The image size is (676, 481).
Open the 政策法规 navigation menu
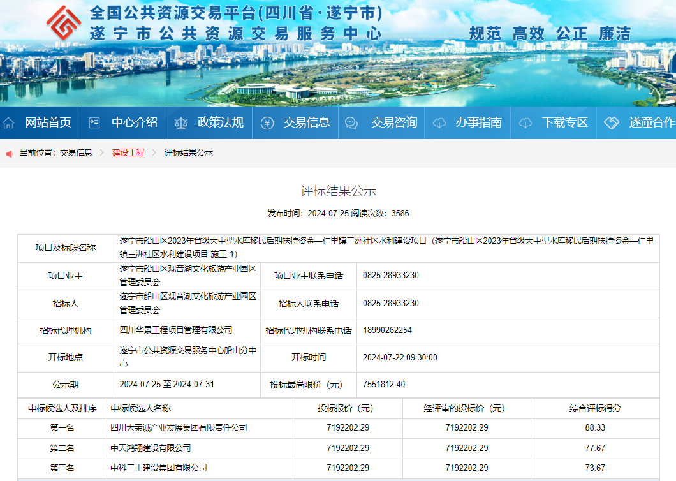click(220, 122)
